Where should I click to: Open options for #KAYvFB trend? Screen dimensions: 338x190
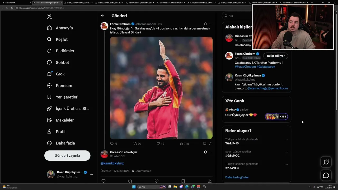pyautogui.click(x=286, y=164)
